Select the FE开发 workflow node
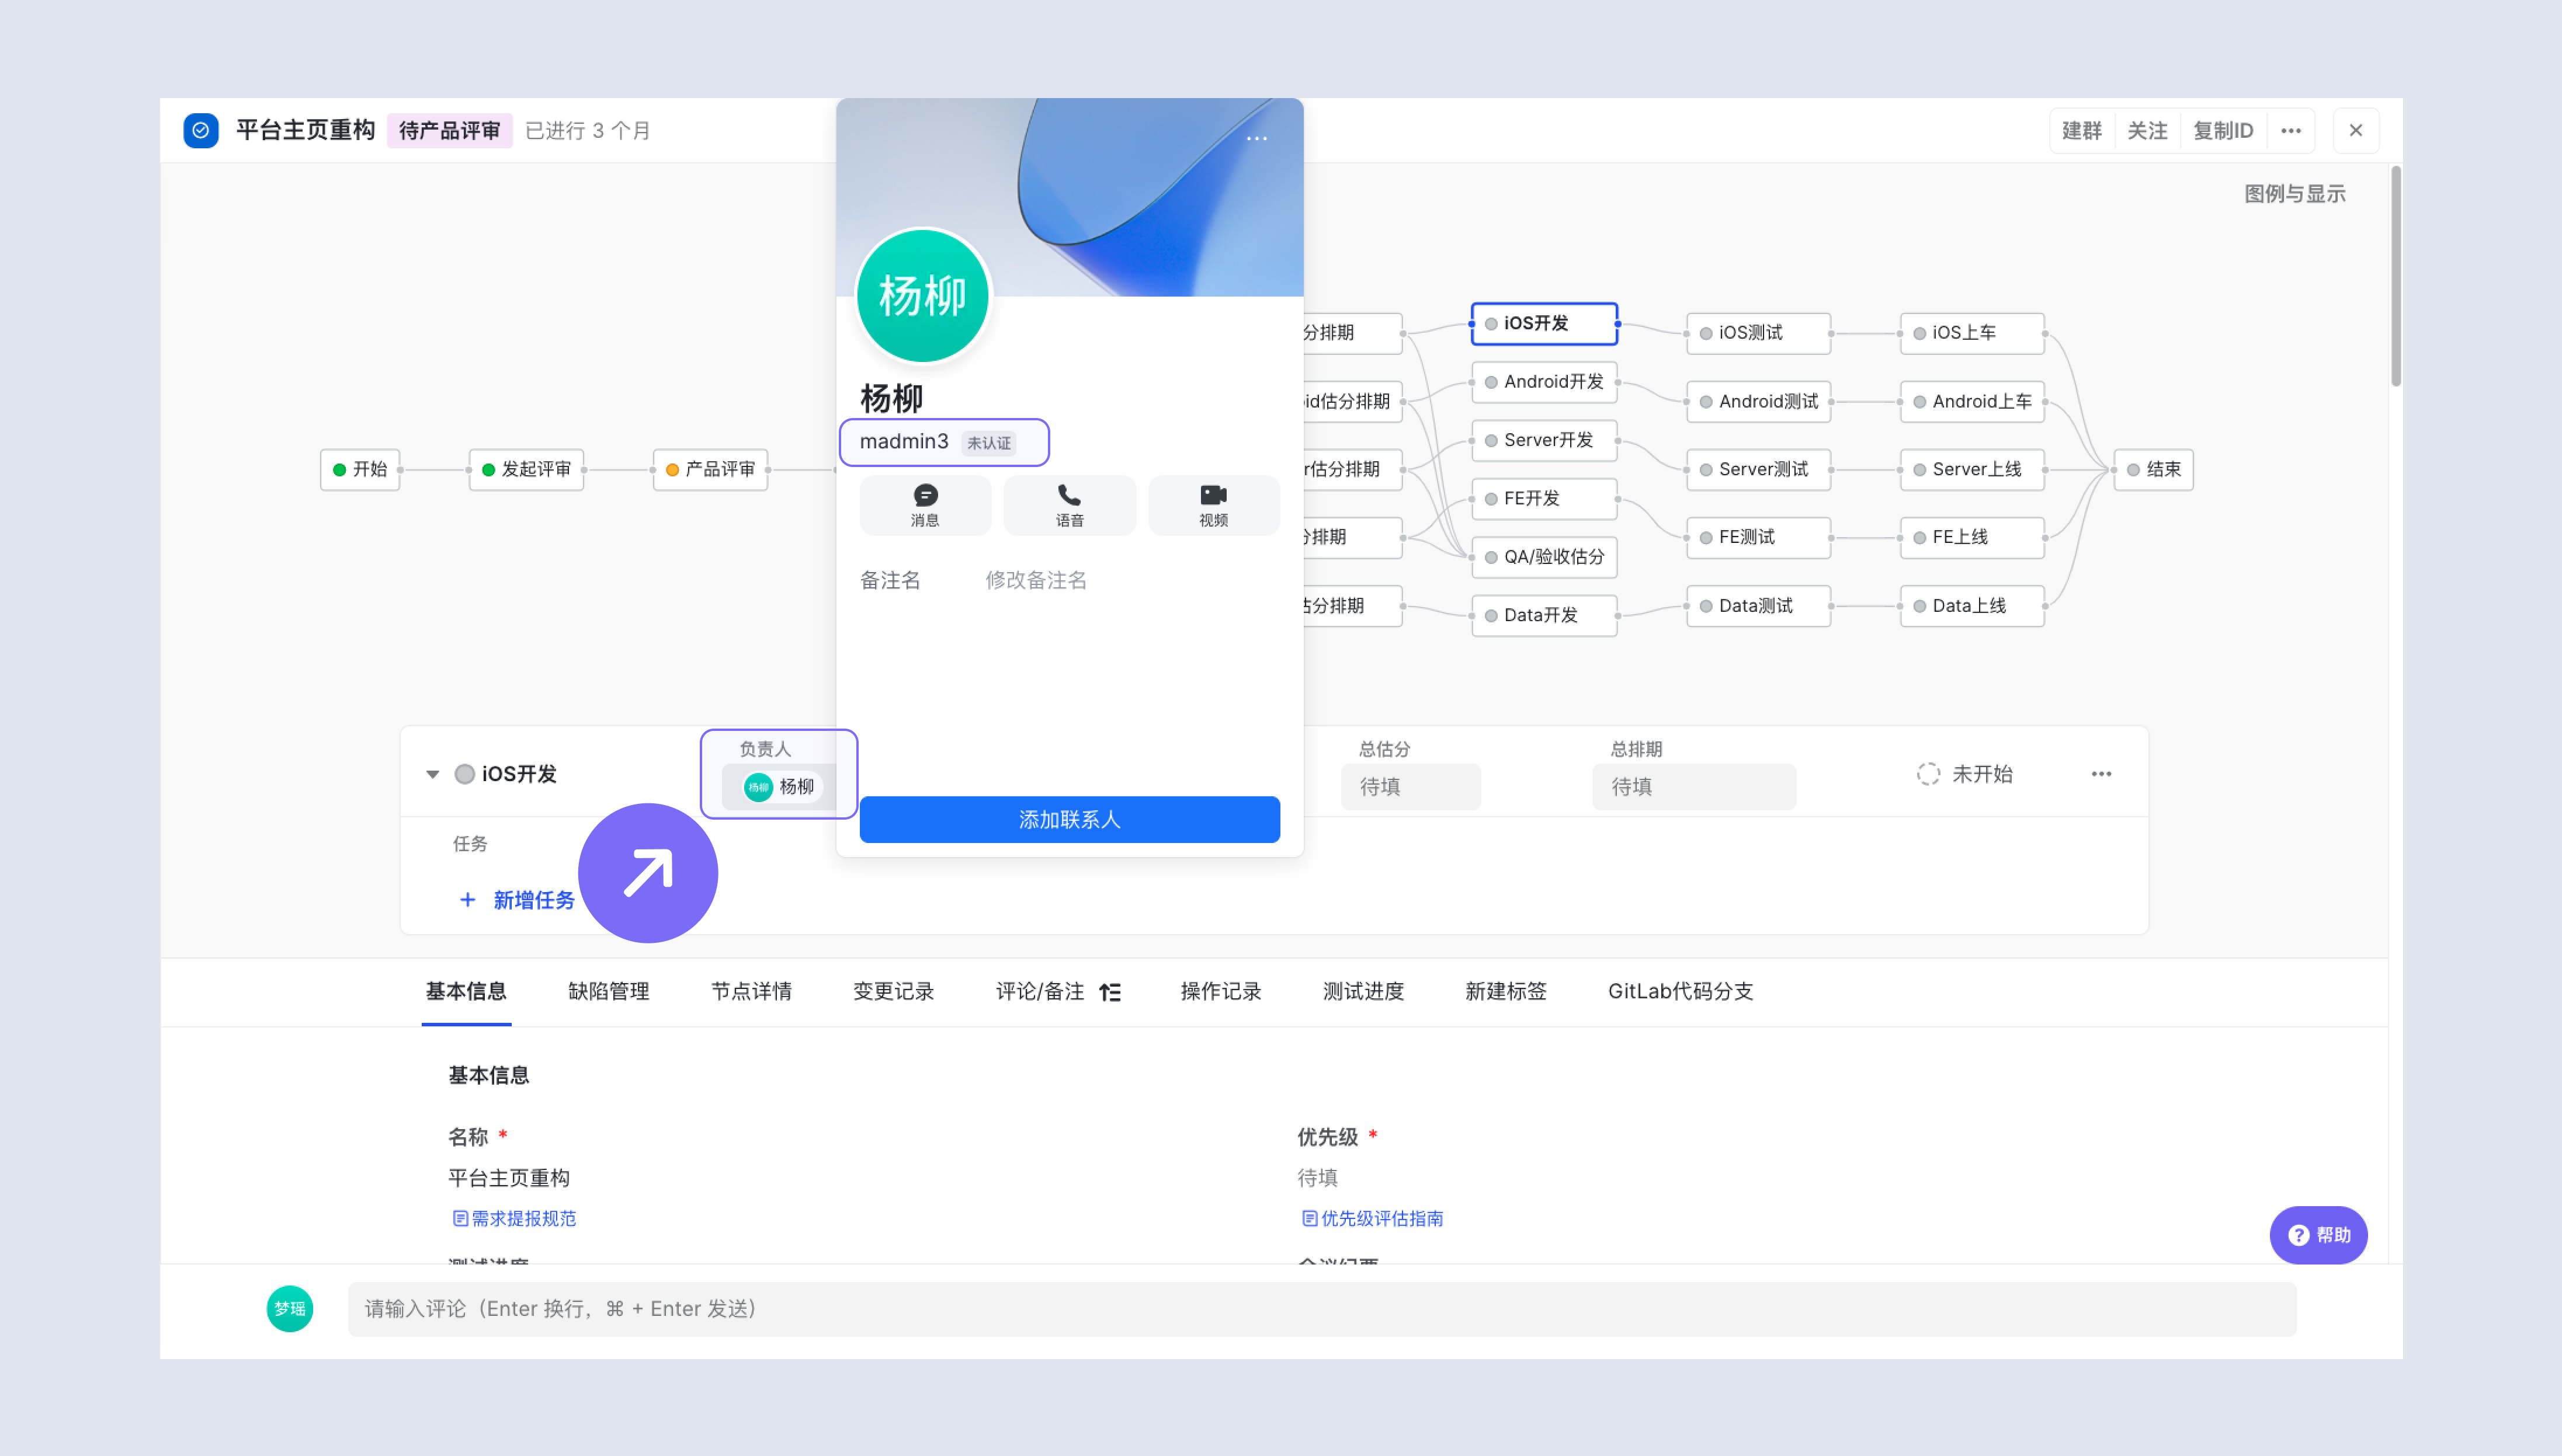 (x=1544, y=498)
